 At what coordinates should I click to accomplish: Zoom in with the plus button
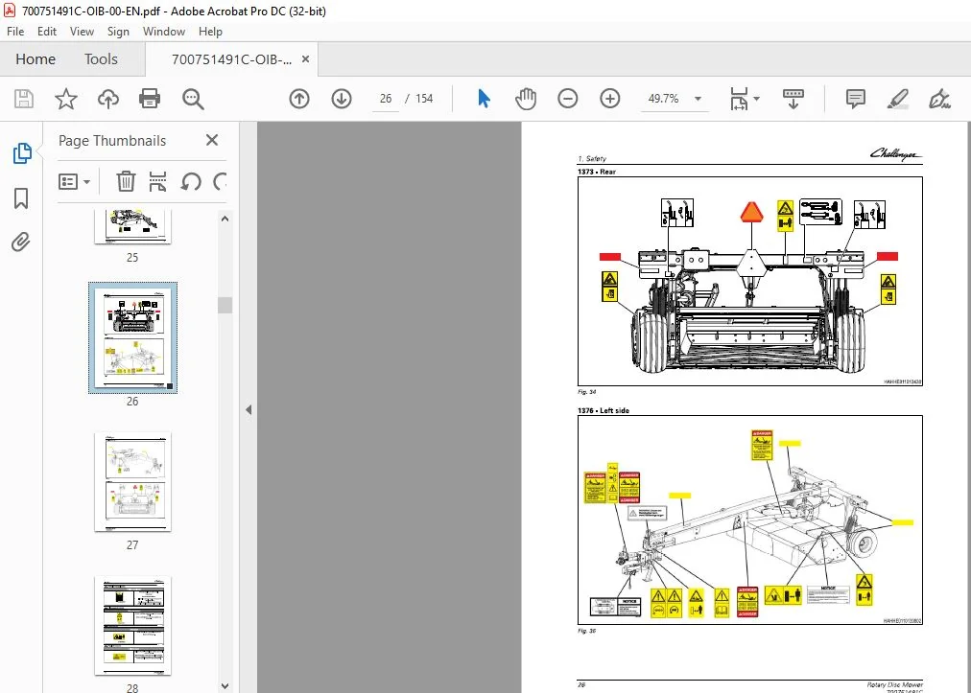click(x=610, y=99)
